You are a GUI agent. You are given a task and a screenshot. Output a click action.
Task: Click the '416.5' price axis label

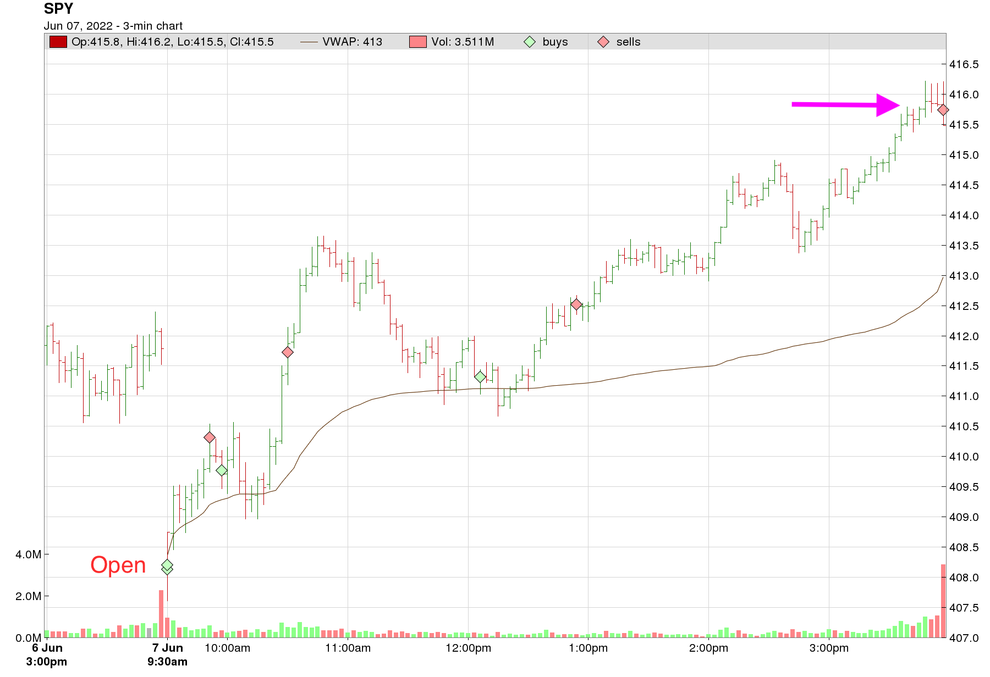click(964, 64)
